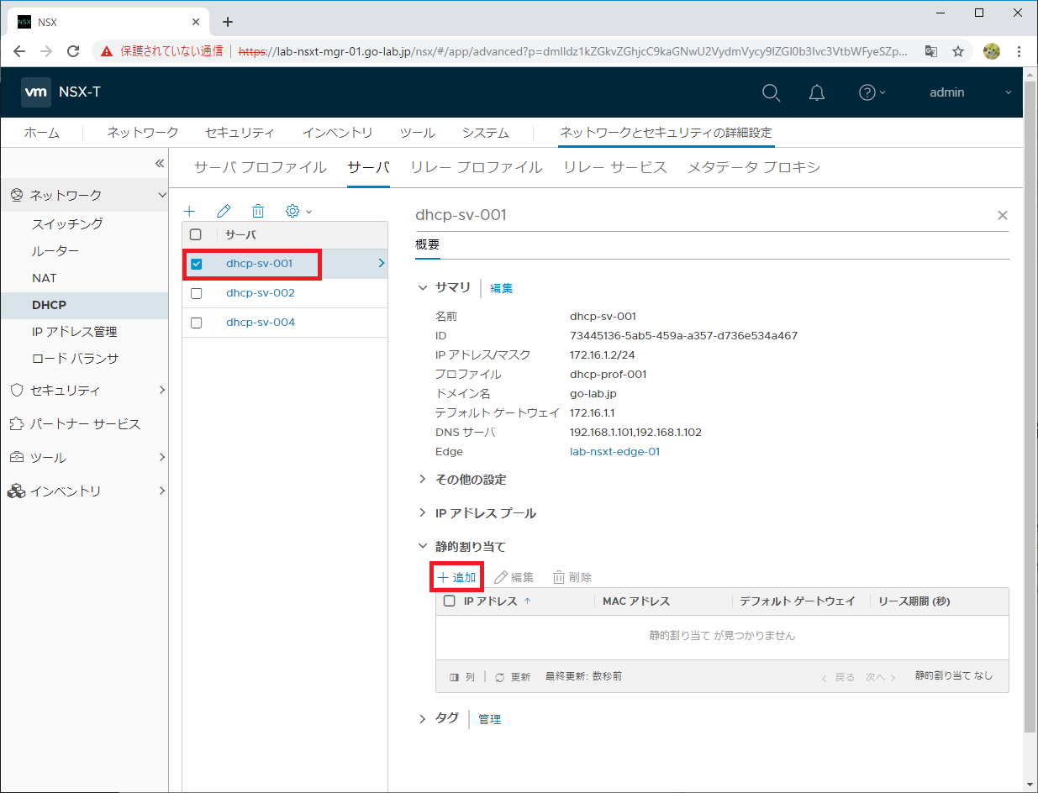Click the translate page icon in address bar

click(930, 51)
